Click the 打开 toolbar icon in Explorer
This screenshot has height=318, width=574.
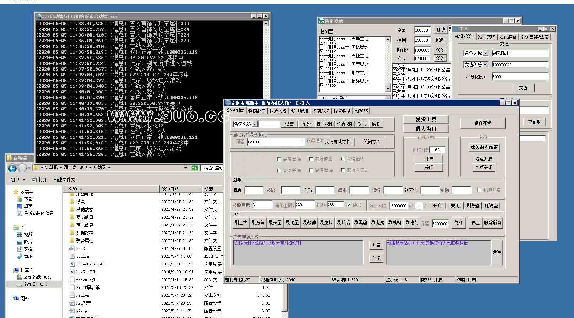[34, 180]
